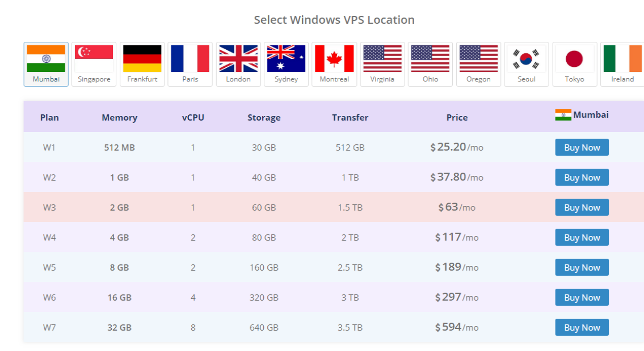Click Buy Now for W3 plan
The height and width of the screenshot is (351, 644).
tap(582, 207)
